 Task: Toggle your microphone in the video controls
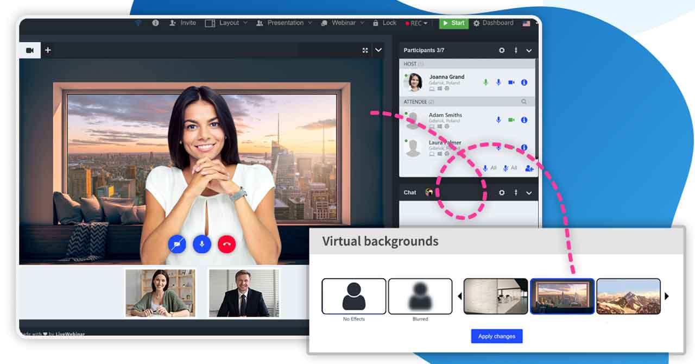pyautogui.click(x=201, y=244)
